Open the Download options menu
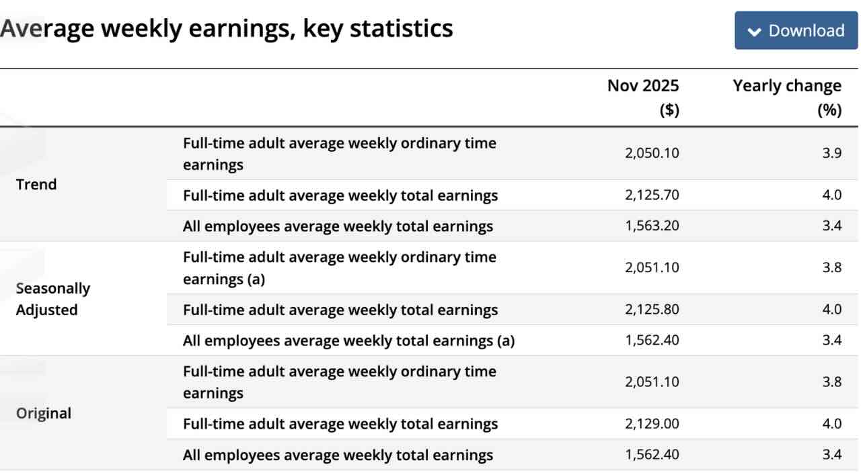 pyautogui.click(x=796, y=30)
